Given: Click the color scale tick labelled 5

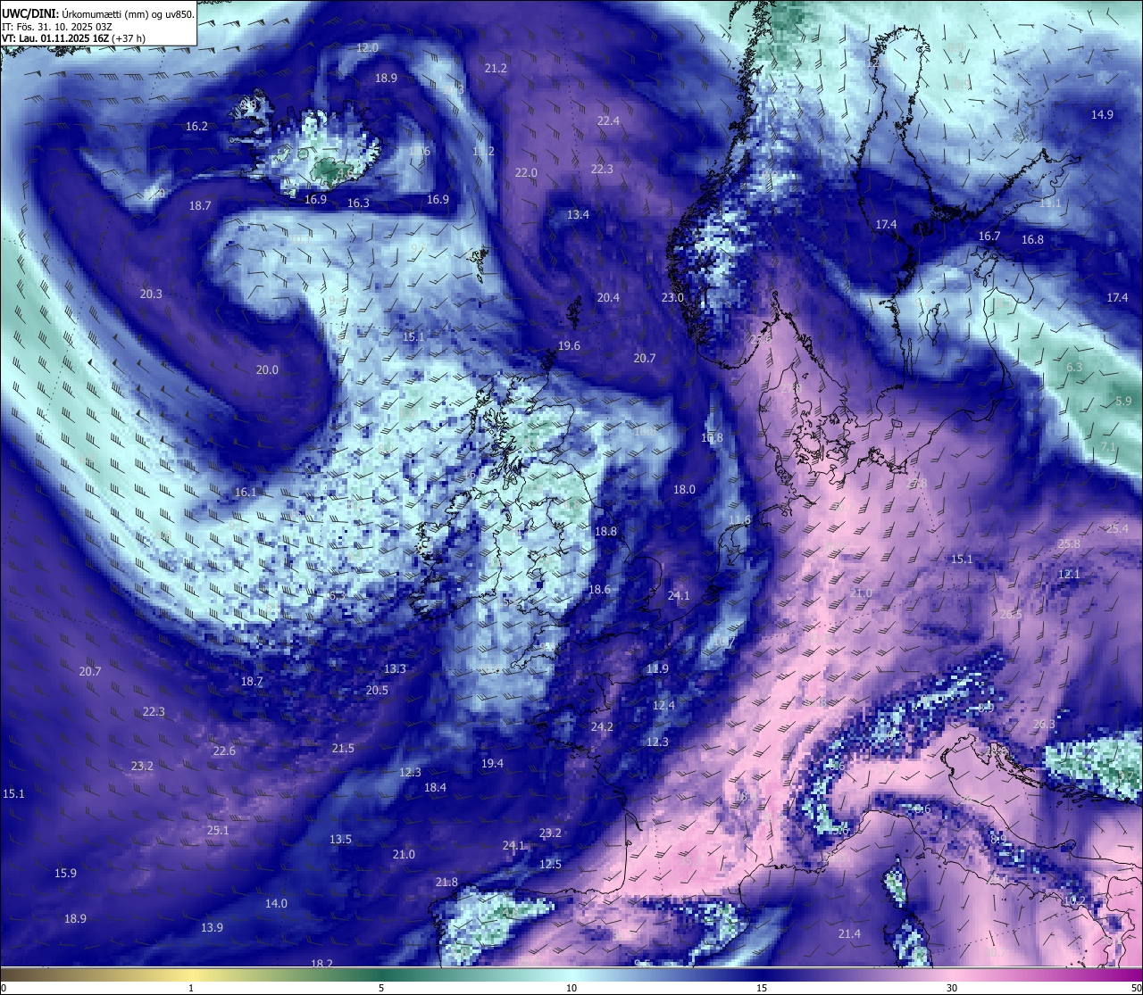Looking at the screenshot, I should (x=381, y=988).
